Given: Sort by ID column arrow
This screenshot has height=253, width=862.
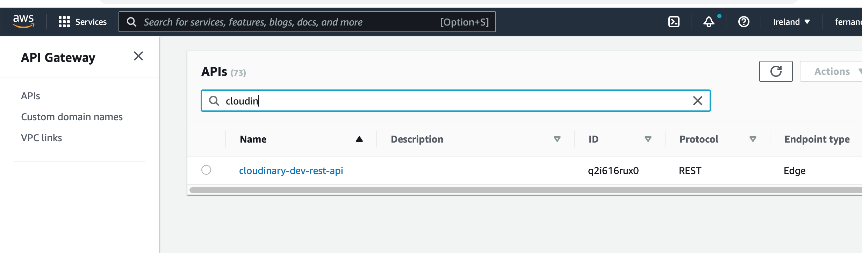Looking at the screenshot, I should 648,139.
